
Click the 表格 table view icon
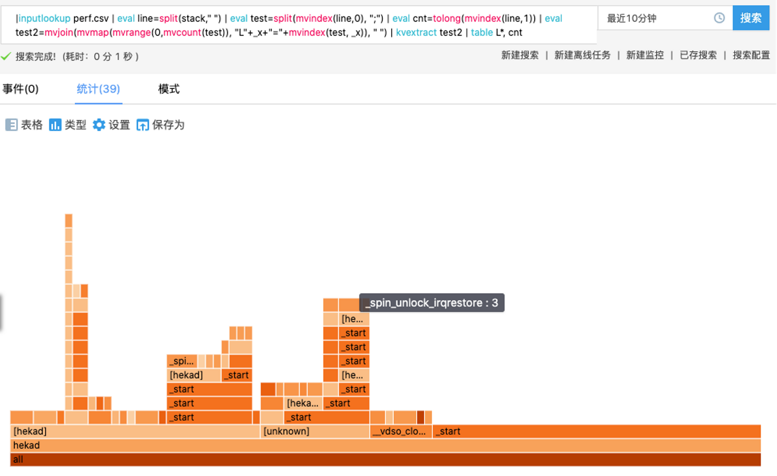(x=11, y=125)
